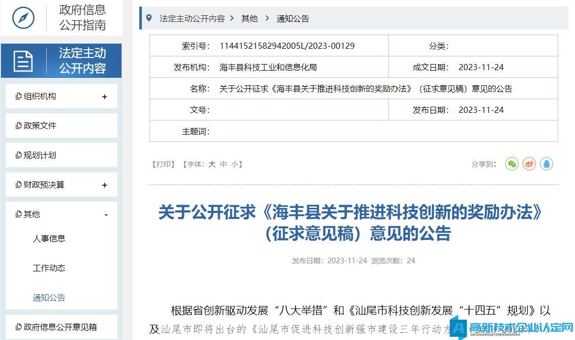Click the compass icon beside 政府信息公开指南
The image size is (575, 340).
click(x=23, y=18)
